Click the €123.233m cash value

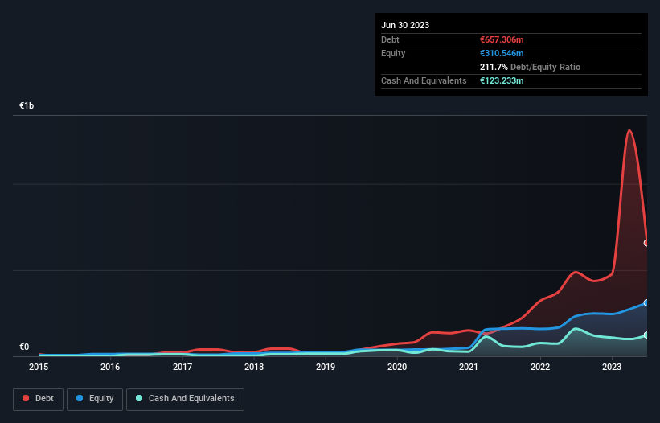502,80
